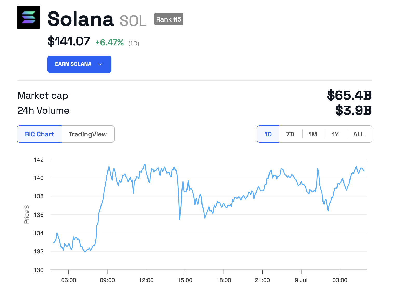Click the 12:00 marker on time axis
The height and width of the screenshot is (291, 404).
pyautogui.click(x=146, y=280)
